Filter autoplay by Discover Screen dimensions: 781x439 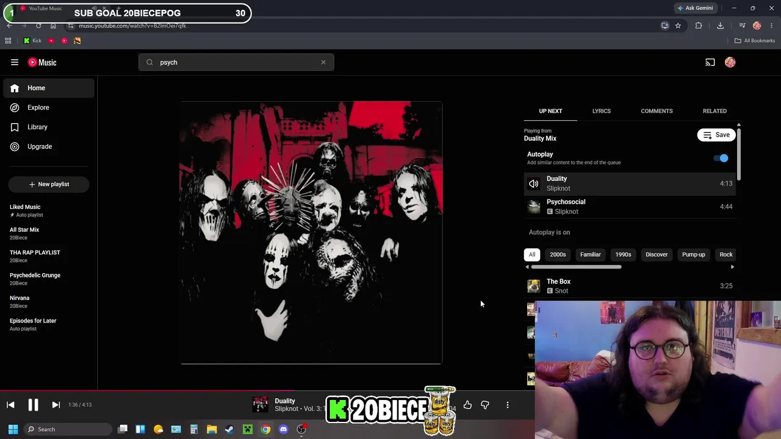657,254
